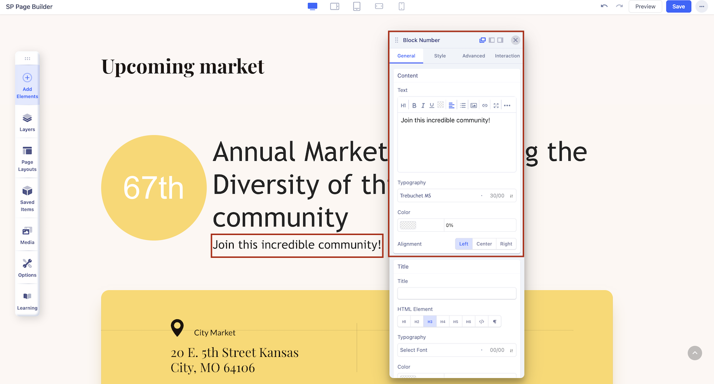Open the Content color swatch picker
Image resolution: width=714 pixels, height=384 pixels.
point(408,225)
